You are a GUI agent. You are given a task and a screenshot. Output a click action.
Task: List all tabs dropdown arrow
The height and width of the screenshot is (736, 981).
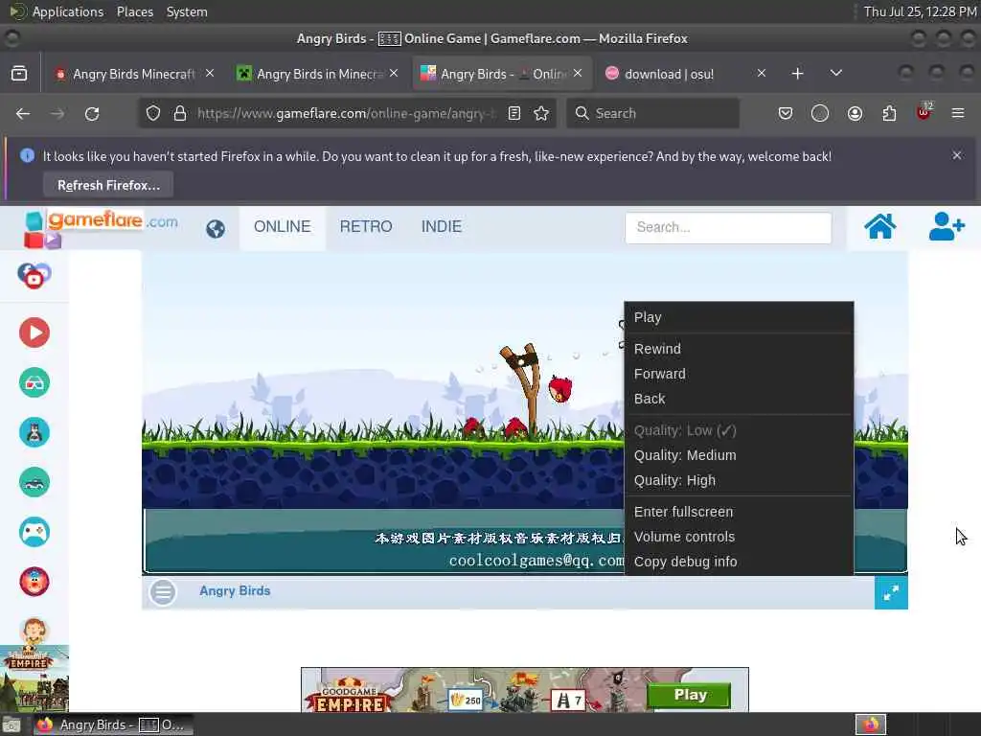835,73
